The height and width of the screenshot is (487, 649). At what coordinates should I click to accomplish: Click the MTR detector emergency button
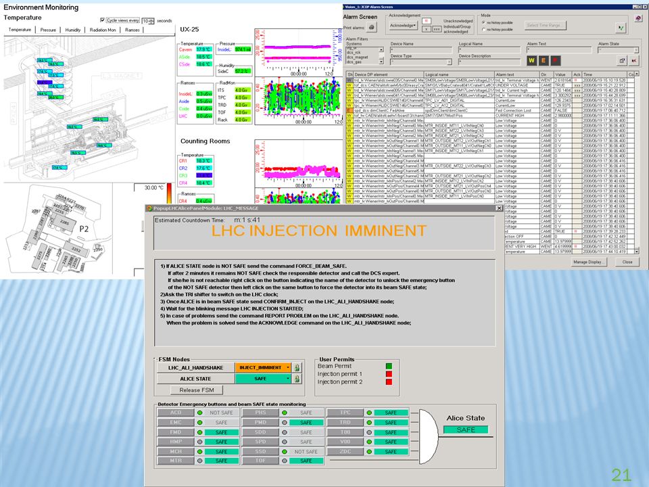[176, 461]
